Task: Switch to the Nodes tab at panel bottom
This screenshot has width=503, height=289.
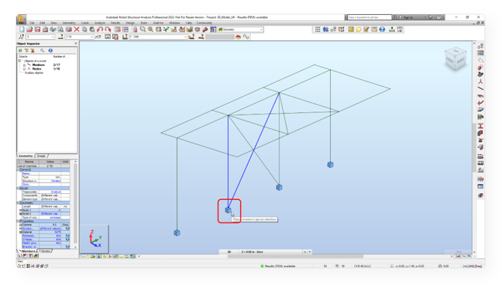Action: click(x=45, y=251)
